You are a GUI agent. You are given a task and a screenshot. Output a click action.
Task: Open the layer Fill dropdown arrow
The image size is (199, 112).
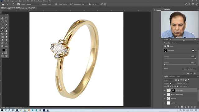click(x=188, y=86)
